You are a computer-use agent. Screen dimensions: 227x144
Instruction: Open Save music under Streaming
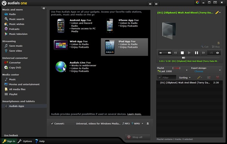pos(14,46)
